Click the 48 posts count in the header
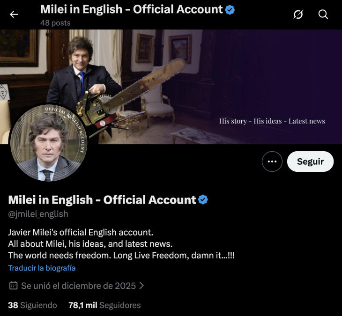Screen dimensions: 342x316 (x=55, y=22)
